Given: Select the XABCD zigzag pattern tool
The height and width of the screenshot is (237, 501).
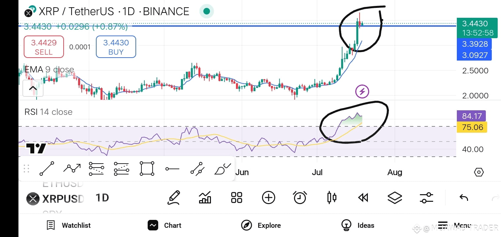Looking at the screenshot, I should (x=72, y=169).
